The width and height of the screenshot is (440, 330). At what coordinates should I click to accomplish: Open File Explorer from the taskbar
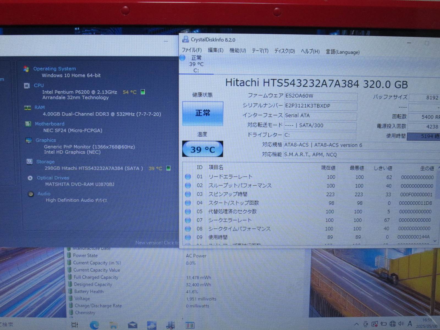click(x=113, y=326)
